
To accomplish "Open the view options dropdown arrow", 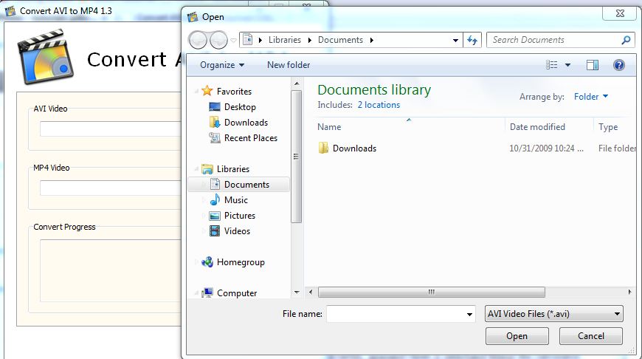I will coord(568,65).
